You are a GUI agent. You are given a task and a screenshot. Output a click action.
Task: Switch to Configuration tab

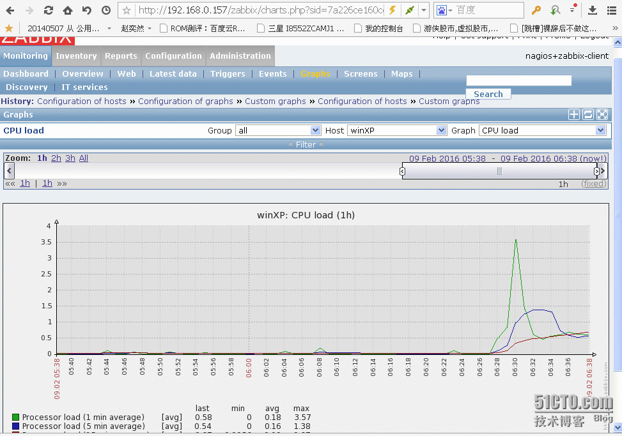[x=173, y=56]
